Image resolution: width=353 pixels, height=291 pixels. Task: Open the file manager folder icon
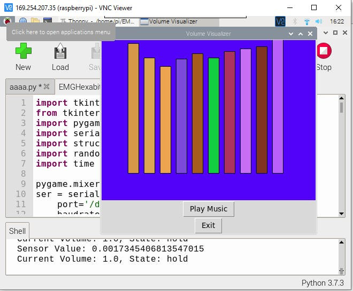[x=35, y=21]
